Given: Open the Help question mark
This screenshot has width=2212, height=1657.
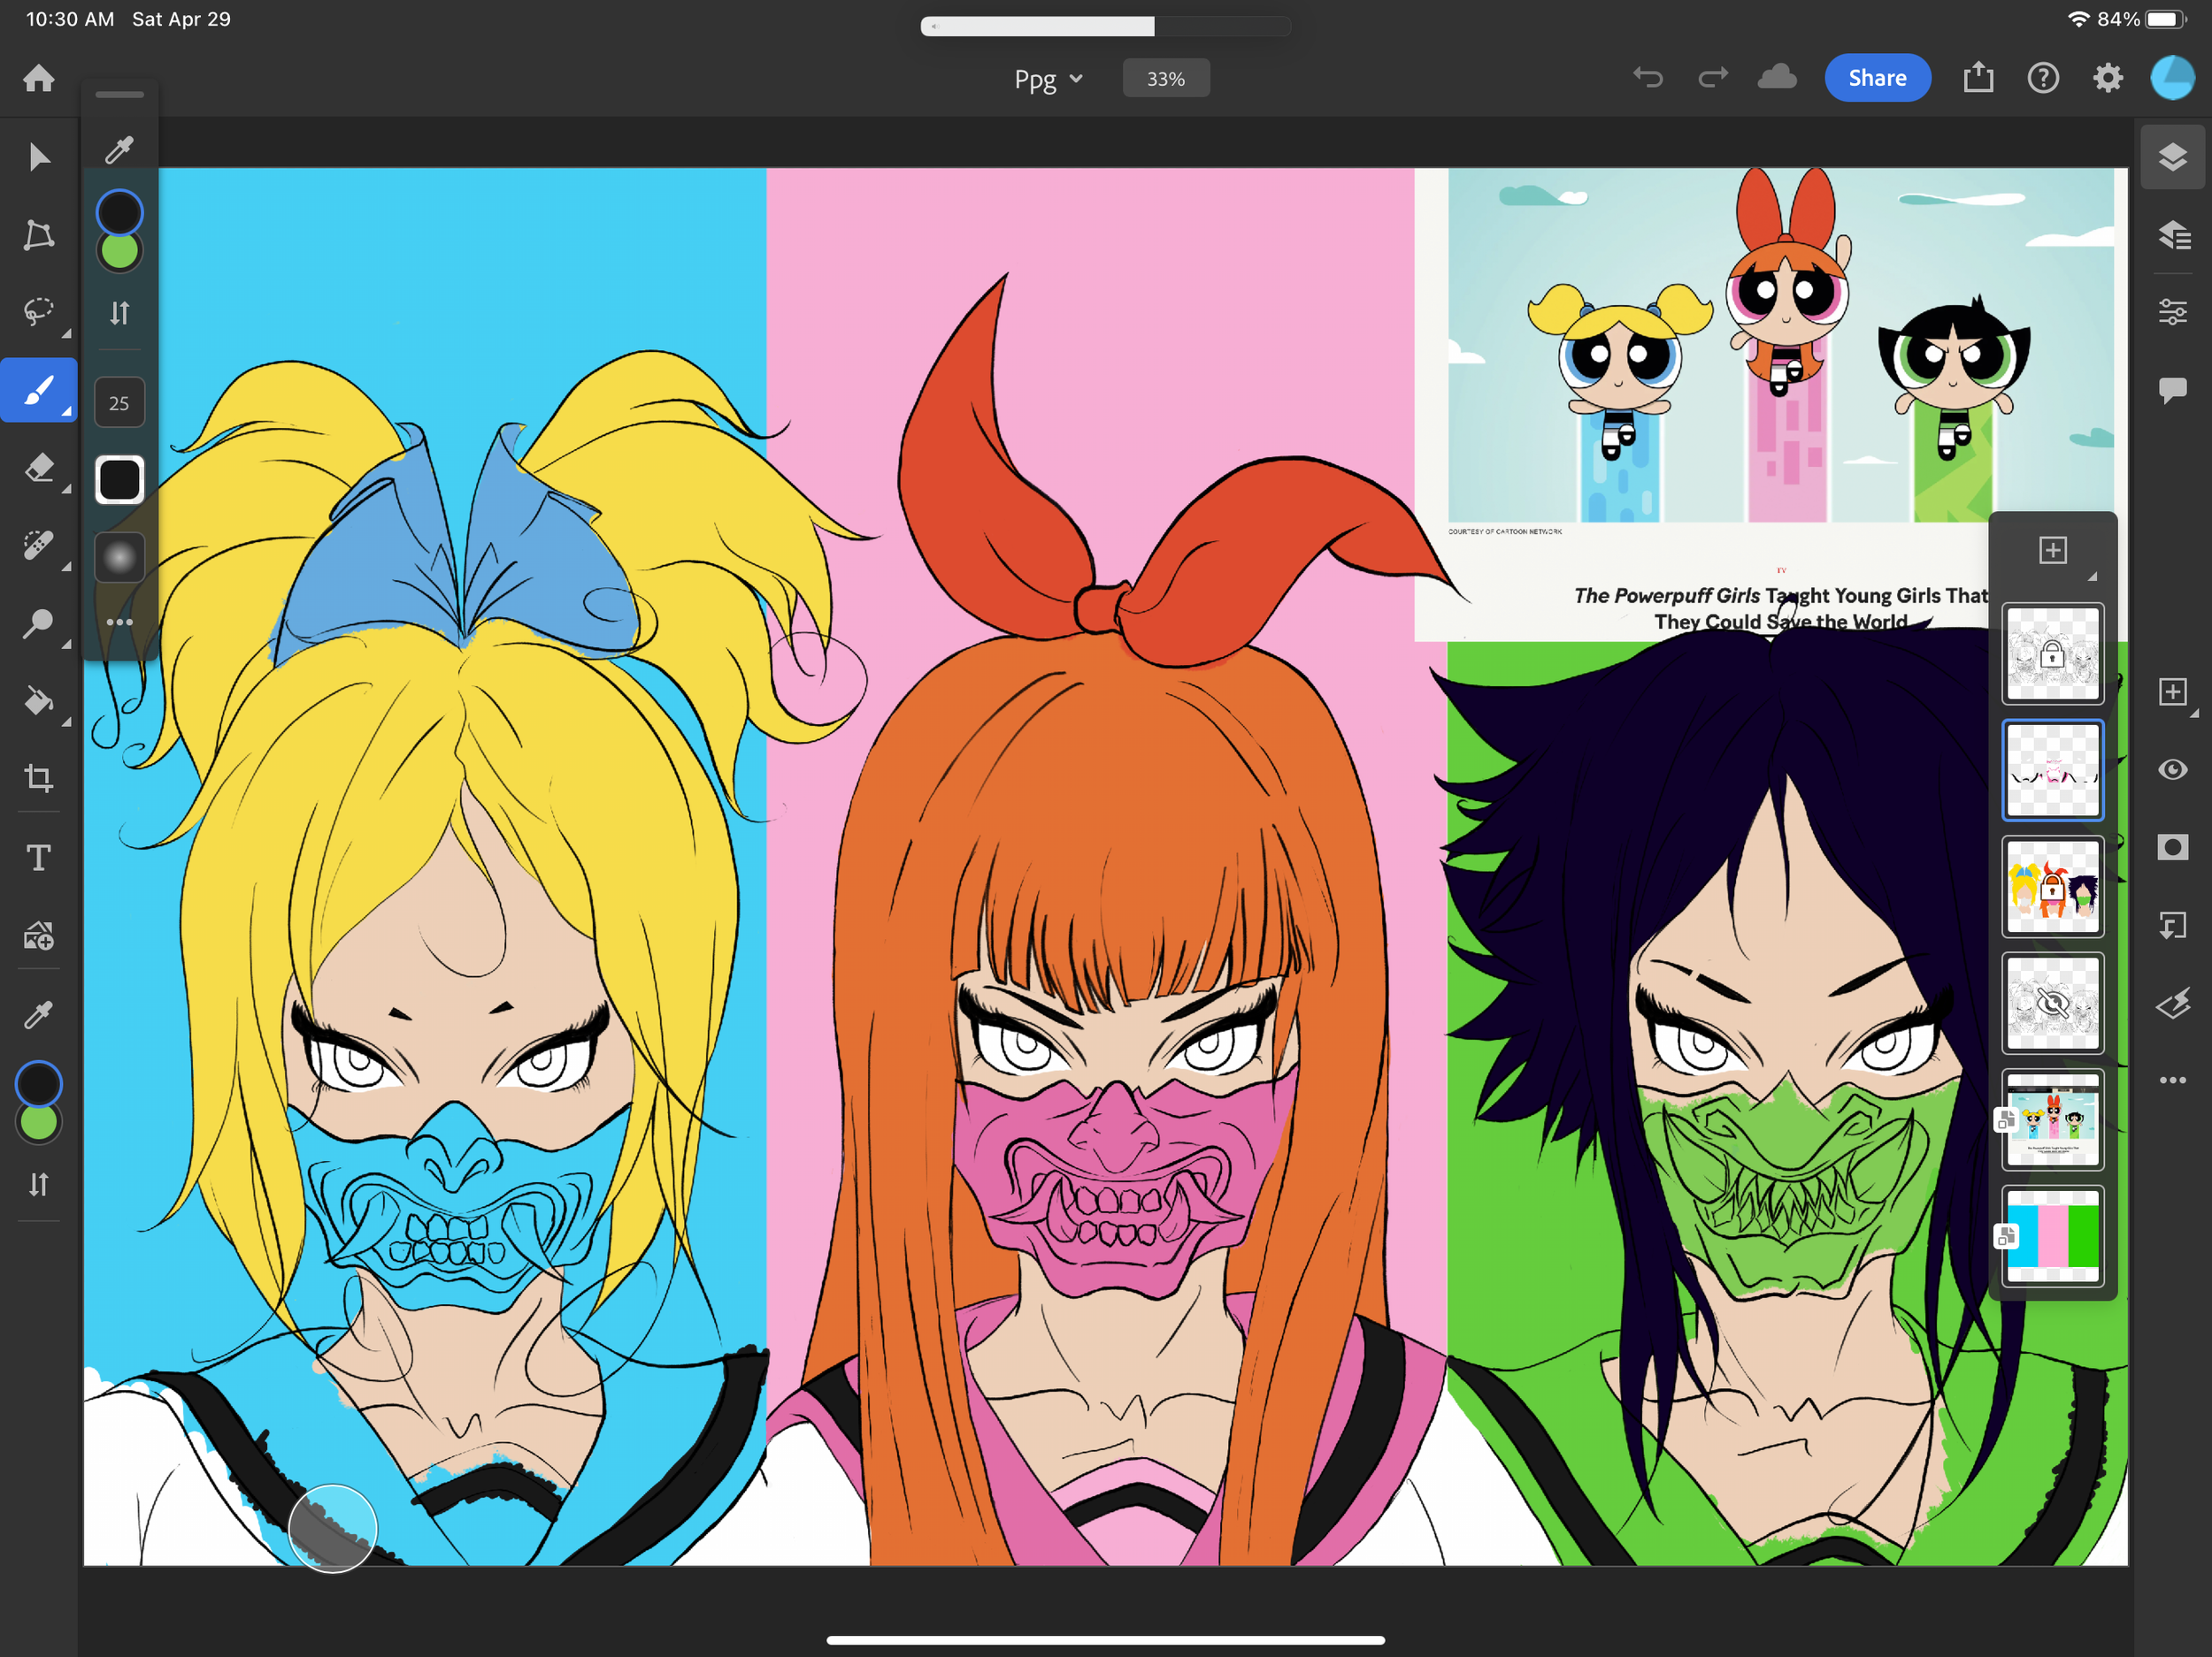Looking at the screenshot, I should [x=2043, y=78].
